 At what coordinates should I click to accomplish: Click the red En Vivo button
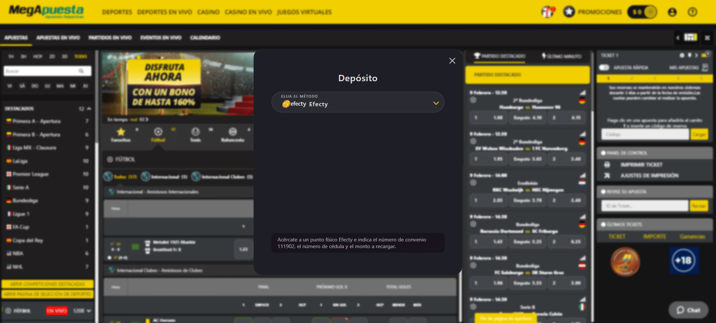[x=57, y=311]
